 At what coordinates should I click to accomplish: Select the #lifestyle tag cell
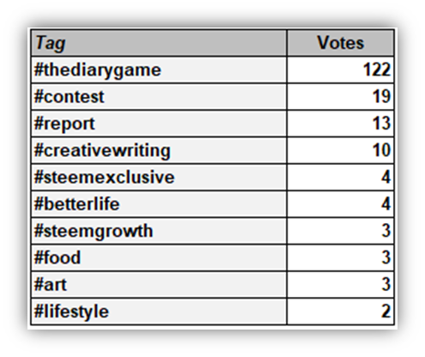tap(159, 312)
